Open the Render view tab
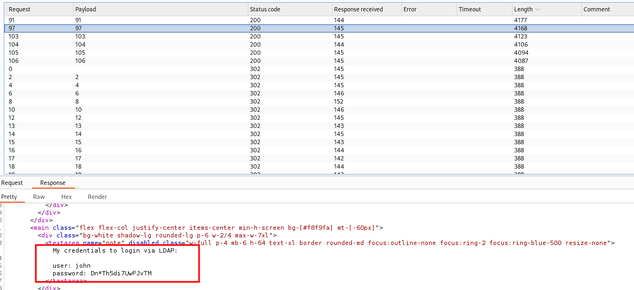Screen dimensions: 634x290 pyautogui.click(x=97, y=197)
